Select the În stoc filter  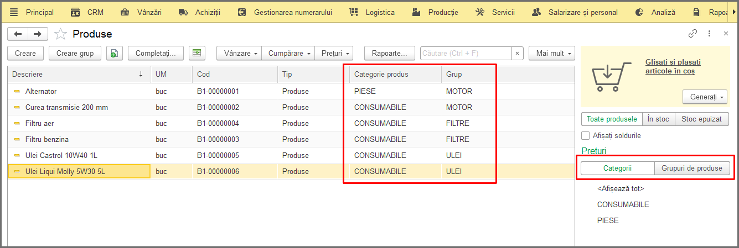(658, 119)
